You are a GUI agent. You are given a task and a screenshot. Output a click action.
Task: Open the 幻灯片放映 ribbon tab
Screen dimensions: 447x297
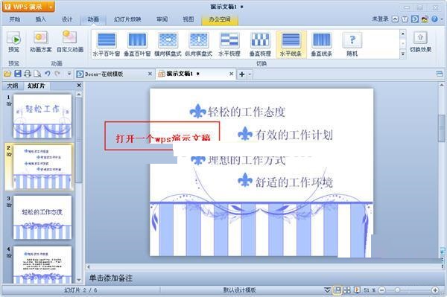pos(127,19)
